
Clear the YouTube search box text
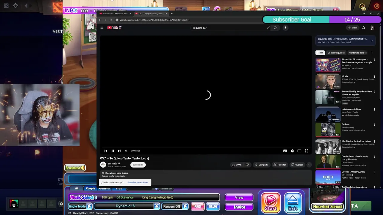coord(268,28)
